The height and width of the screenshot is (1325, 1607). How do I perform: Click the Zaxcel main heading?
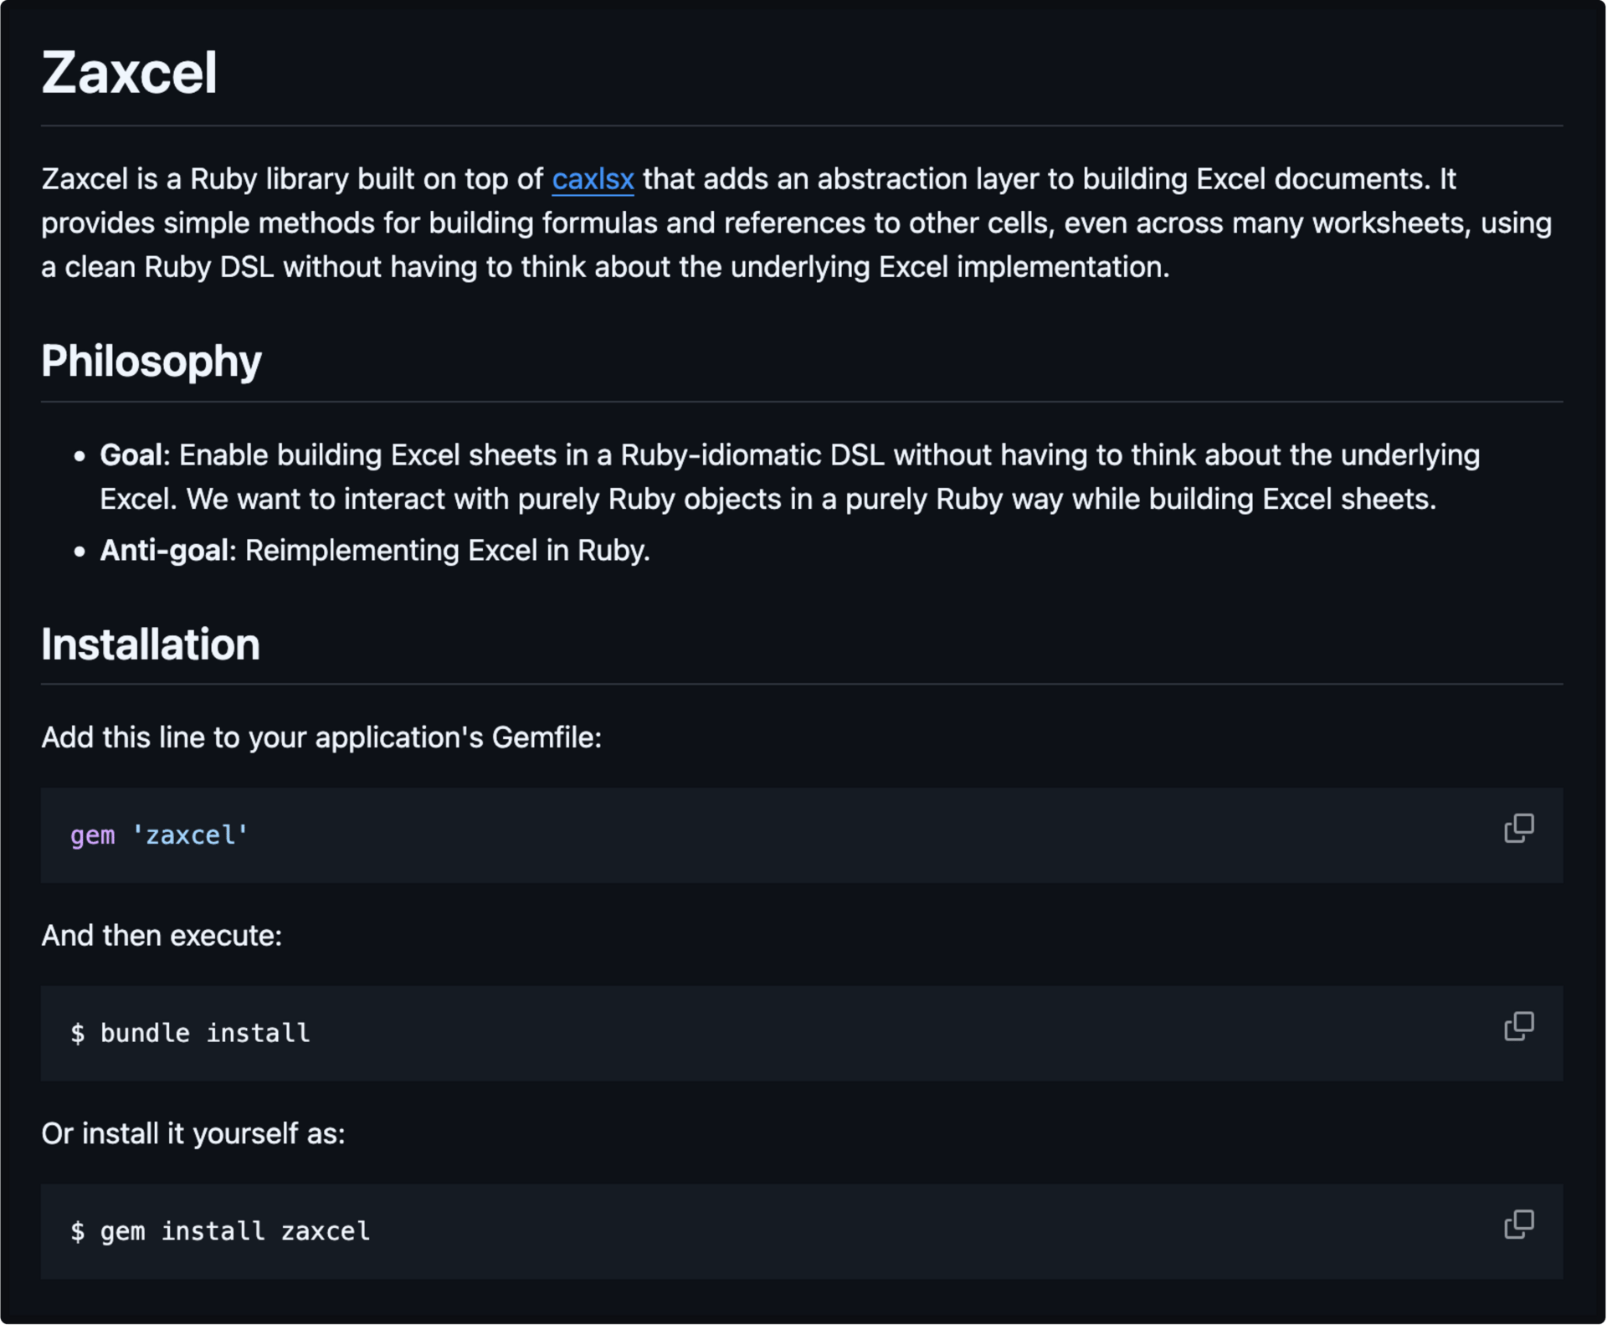pos(129,73)
